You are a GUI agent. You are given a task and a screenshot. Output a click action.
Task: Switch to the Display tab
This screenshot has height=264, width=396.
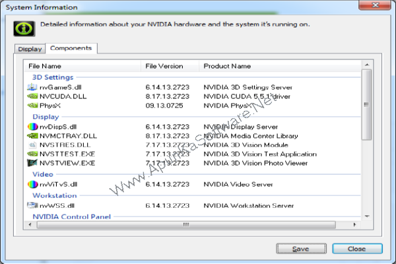(x=30, y=49)
